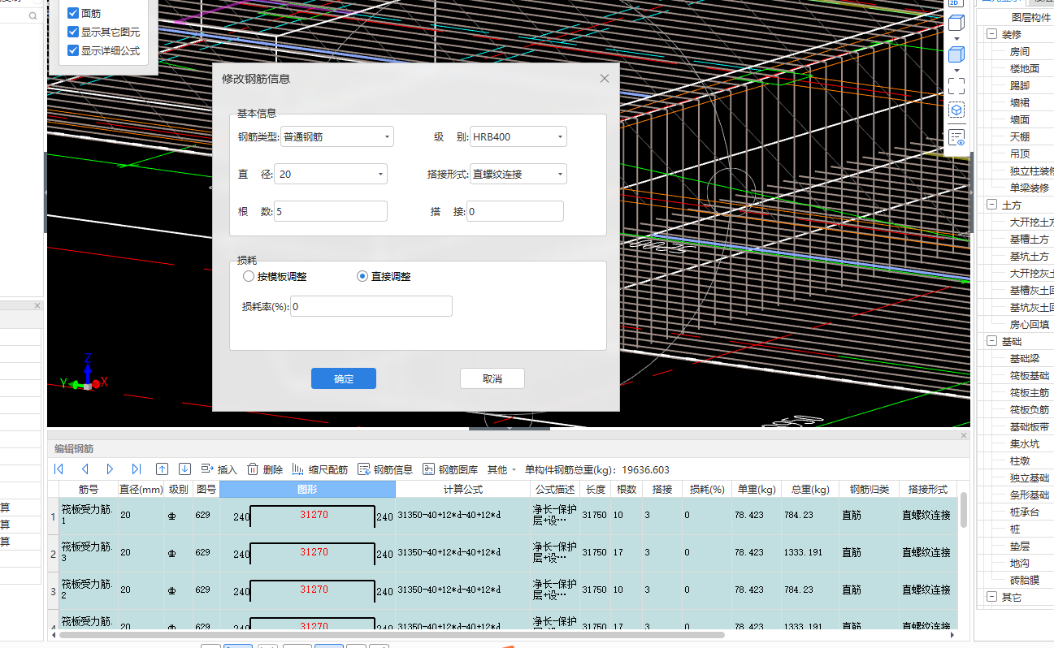1054x648 pixels.
Task: Click the wireframe cube view icon
Action: (957, 22)
